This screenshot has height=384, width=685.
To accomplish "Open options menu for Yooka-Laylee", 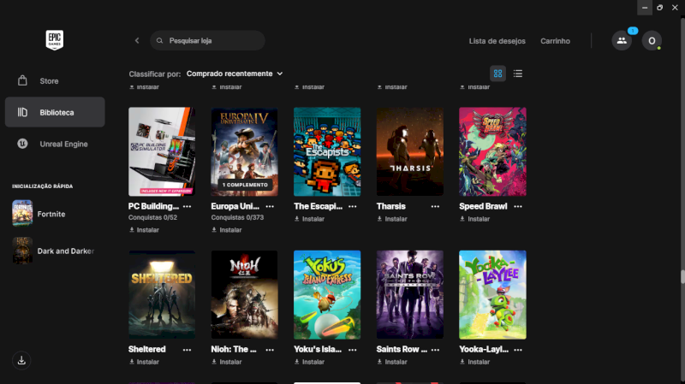I will tap(518, 350).
